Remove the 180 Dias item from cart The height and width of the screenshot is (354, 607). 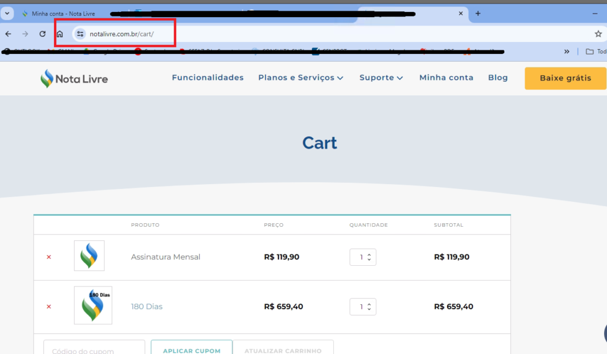coord(49,307)
